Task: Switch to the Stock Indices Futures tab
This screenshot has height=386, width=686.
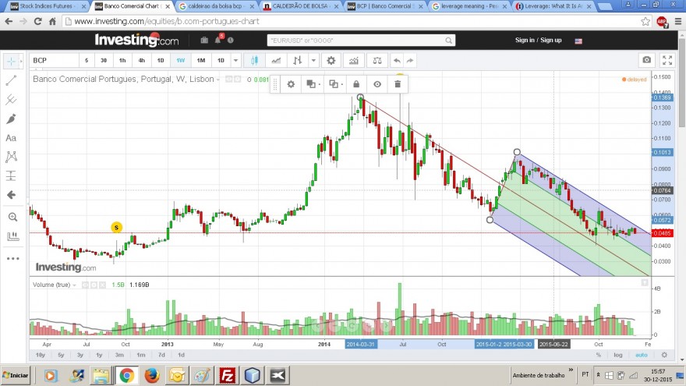Action: (x=48, y=6)
